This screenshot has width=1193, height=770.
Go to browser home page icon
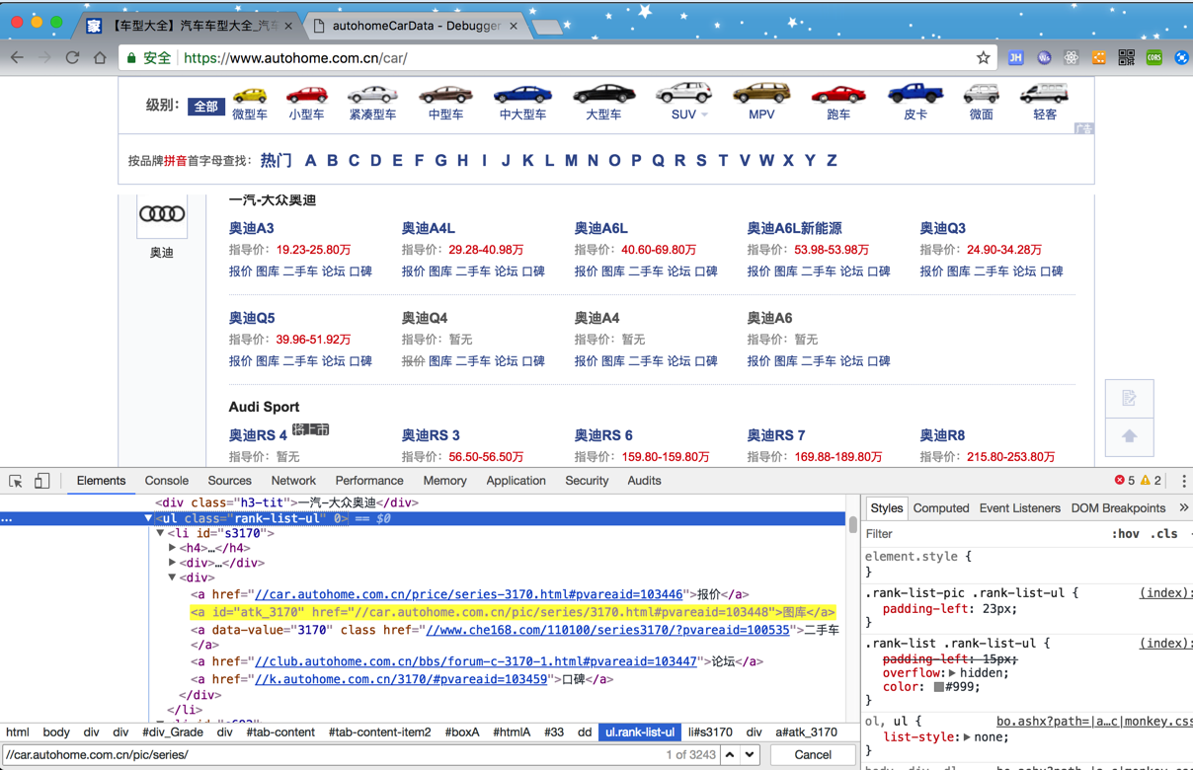(100, 58)
